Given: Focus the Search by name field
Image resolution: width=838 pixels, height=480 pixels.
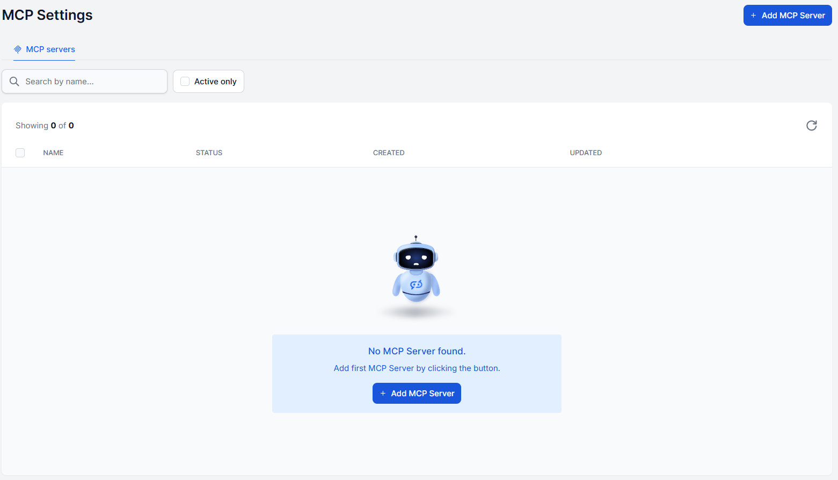Looking at the screenshot, I should pyautogui.click(x=85, y=82).
